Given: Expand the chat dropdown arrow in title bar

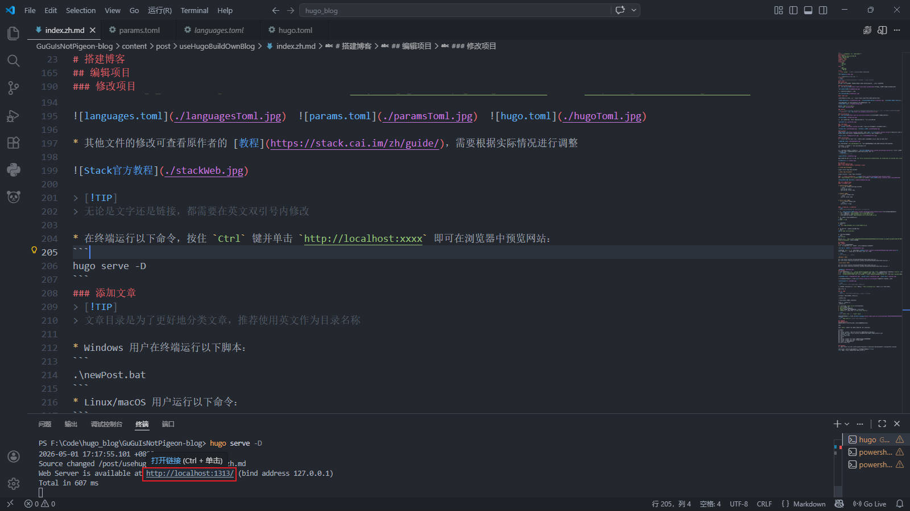Looking at the screenshot, I should pos(634,10).
